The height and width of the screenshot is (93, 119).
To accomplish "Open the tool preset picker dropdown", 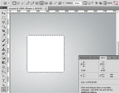I will (9, 3).
